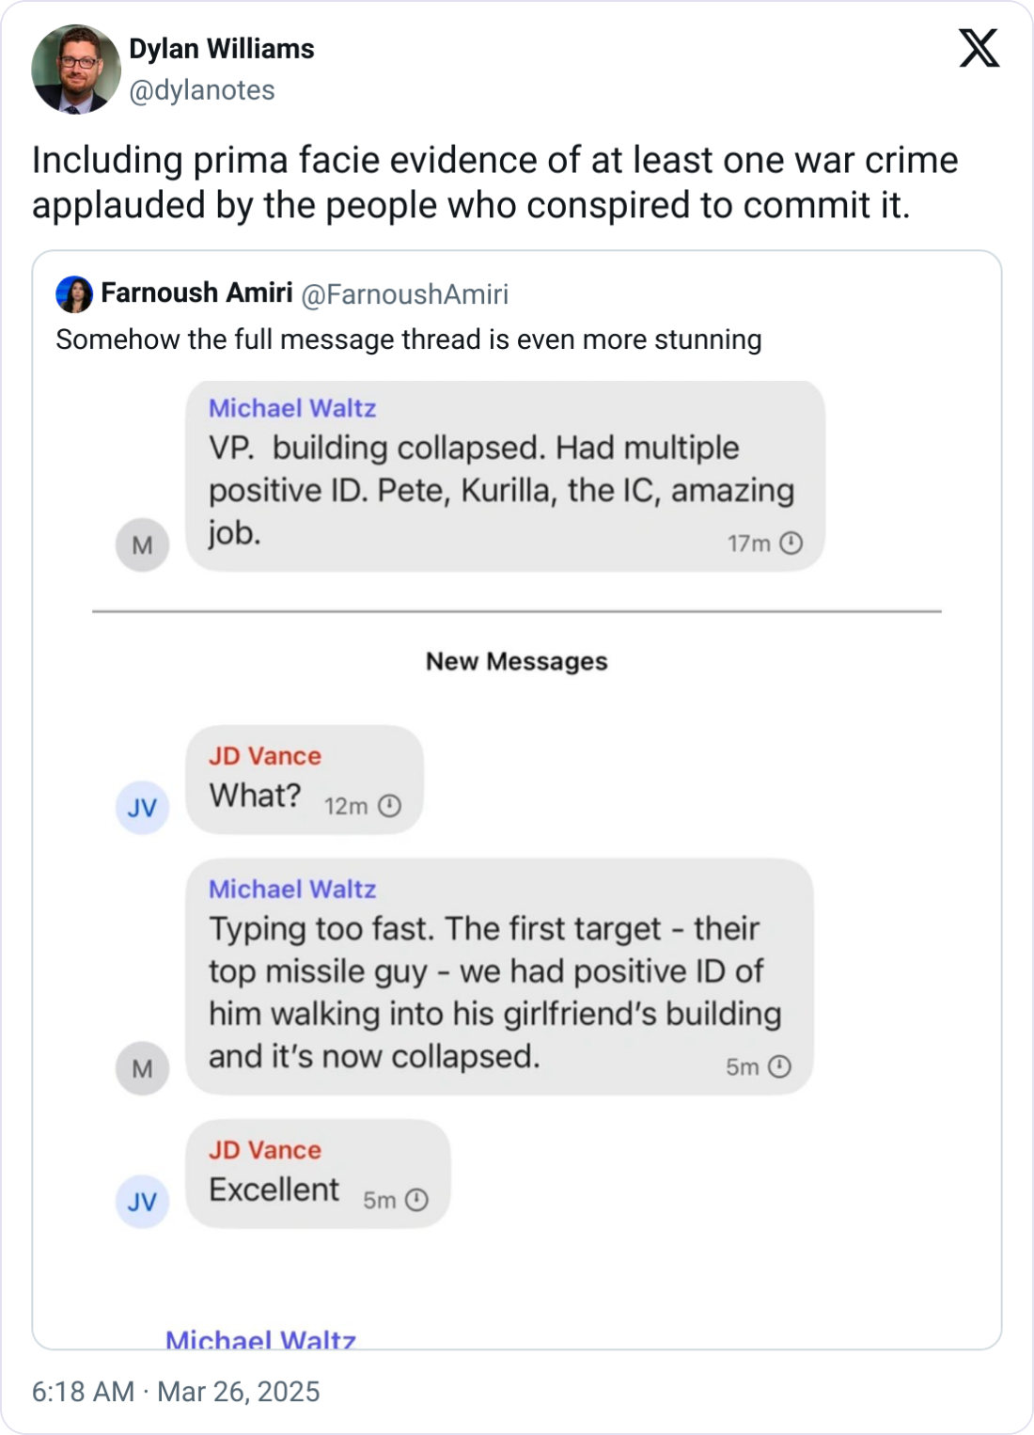Open the Farnoush Amiri quoted author name
The width and height of the screenshot is (1034, 1435).
point(197,293)
